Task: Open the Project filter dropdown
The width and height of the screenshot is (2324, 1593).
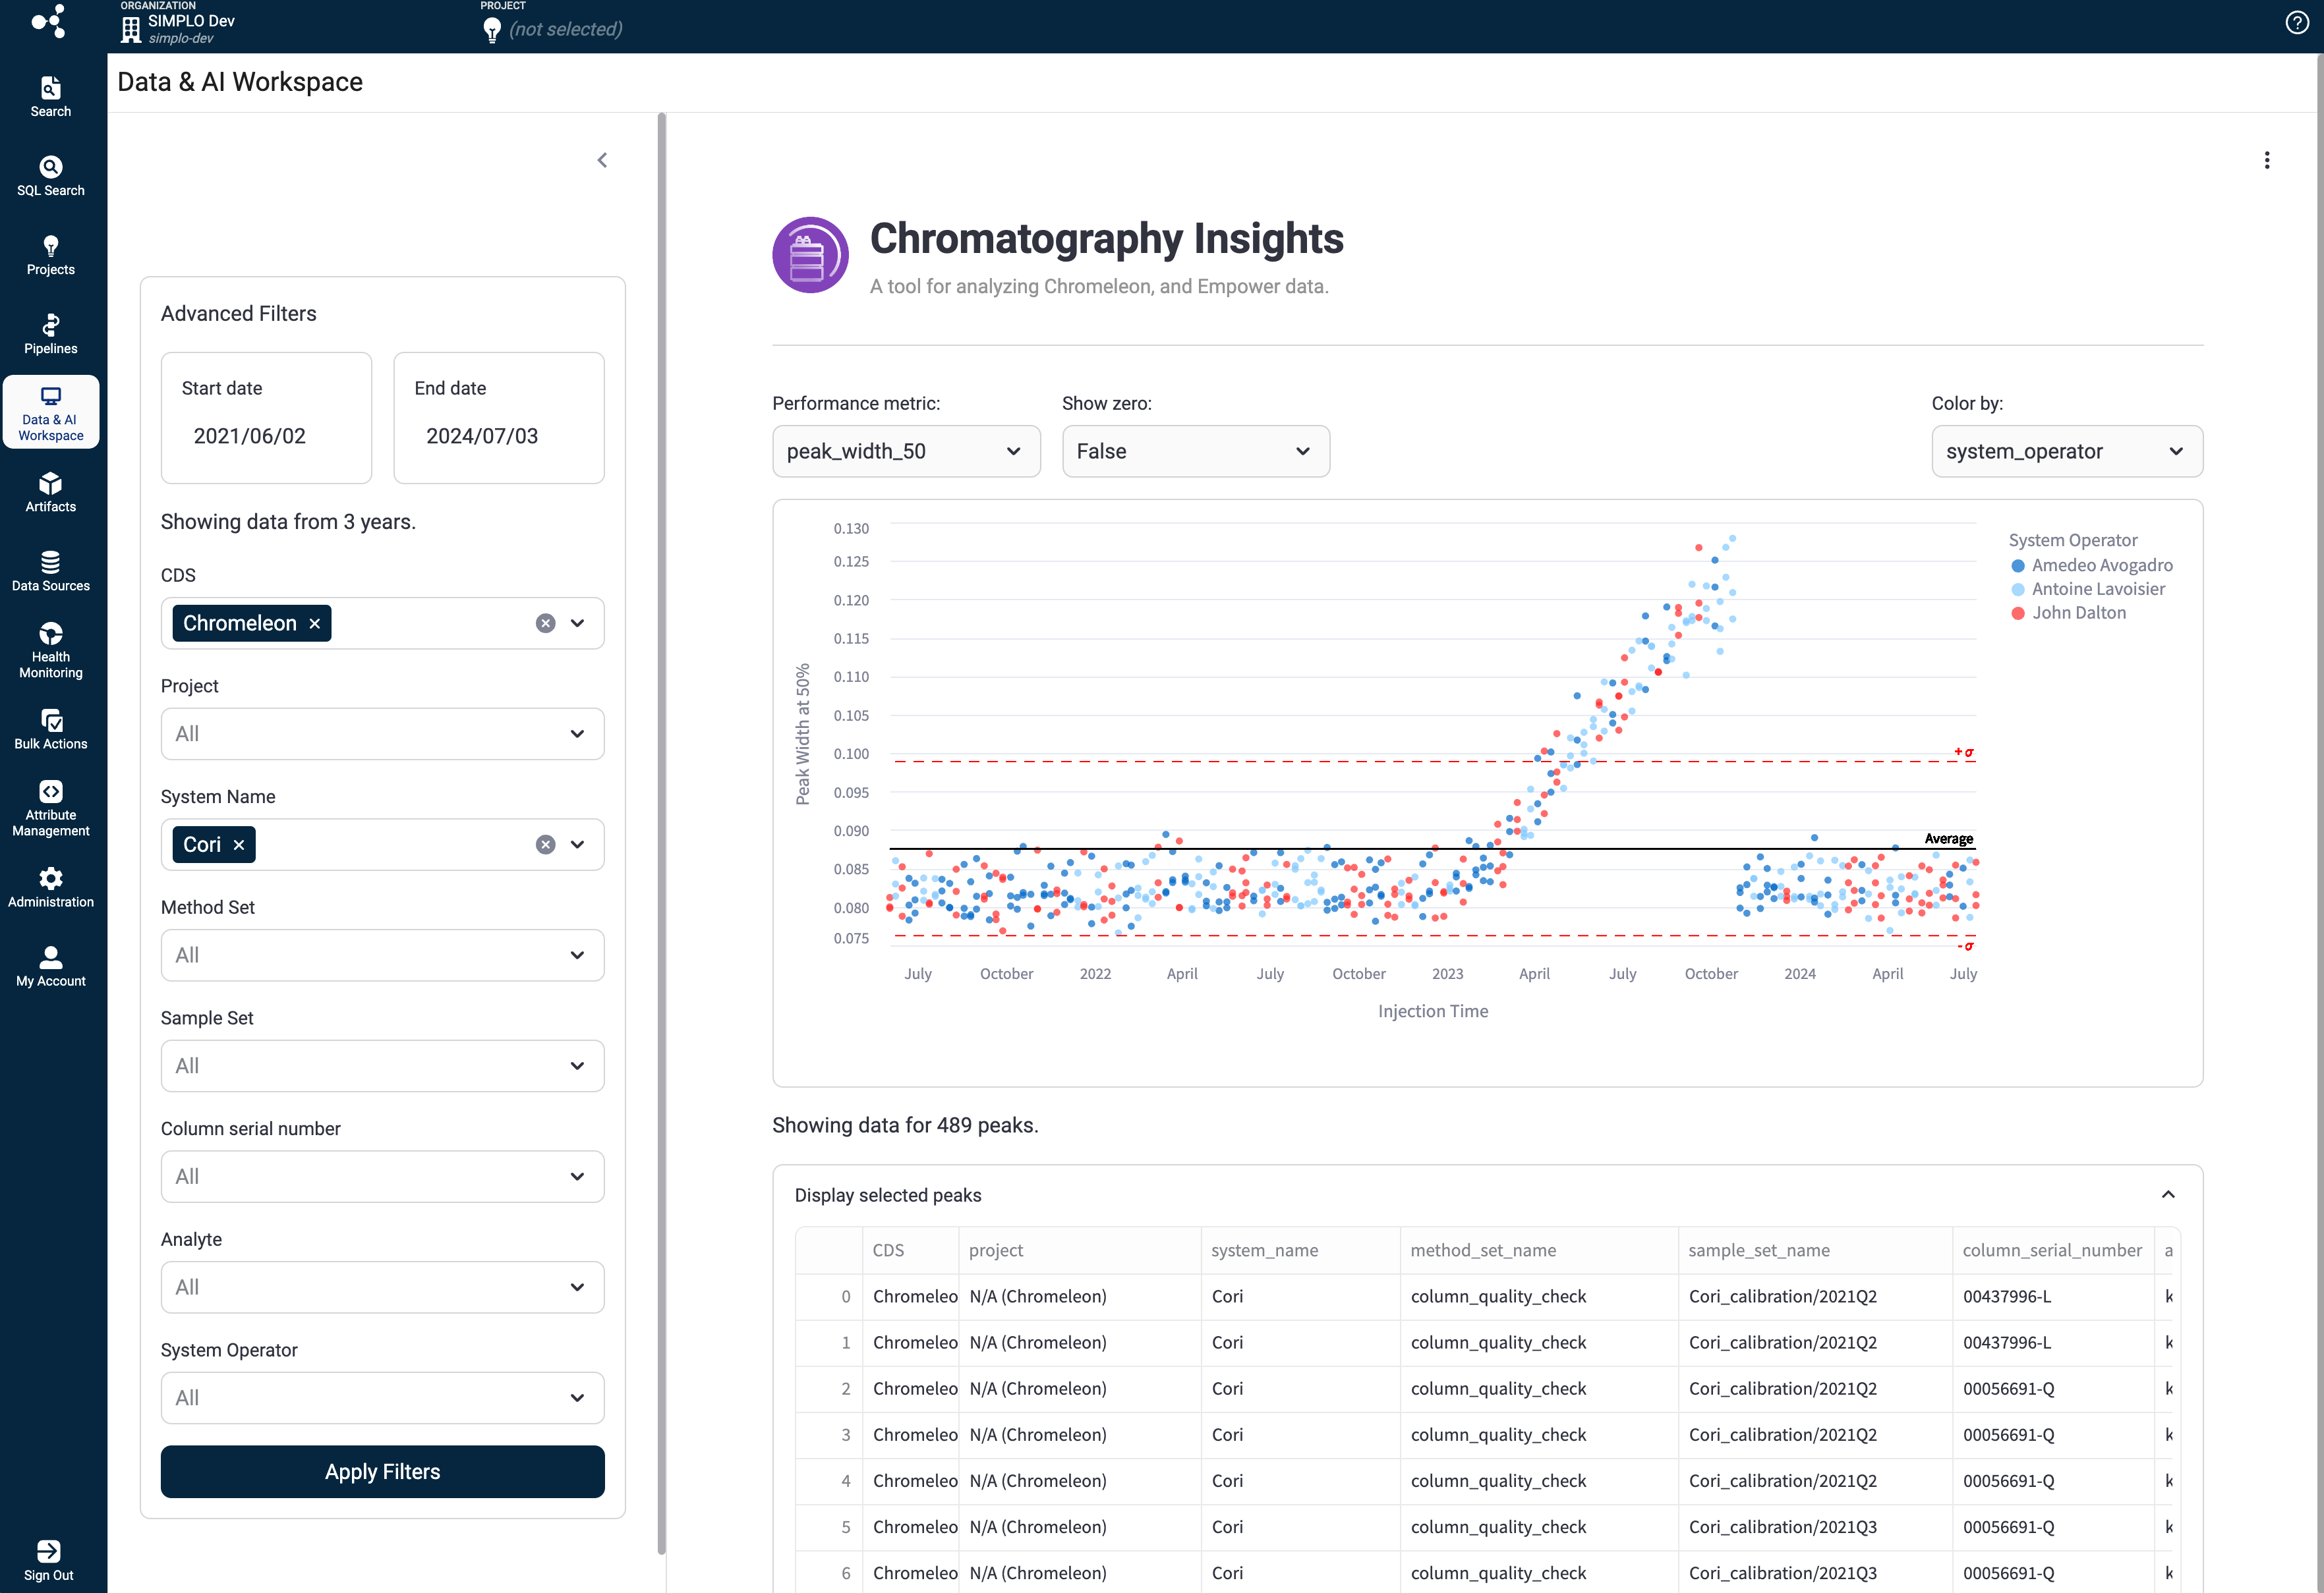Action: pos(382,733)
